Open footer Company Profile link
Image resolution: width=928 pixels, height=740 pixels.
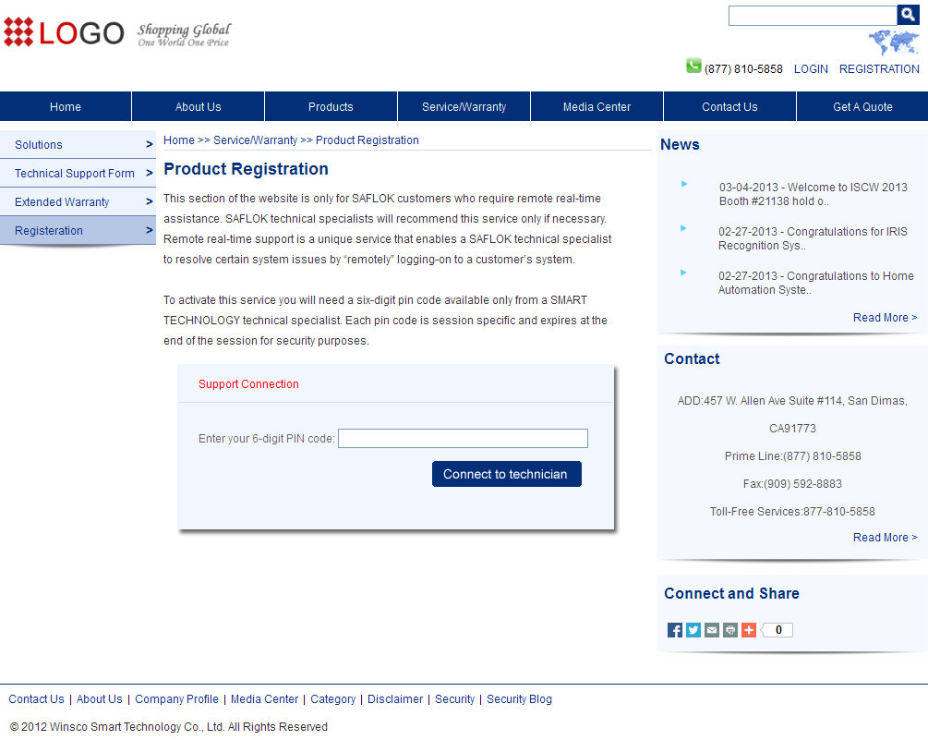pos(176,699)
